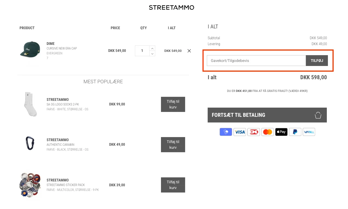Increase cap quantity with up arrow
The image size is (348, 209).
[152, 48]
